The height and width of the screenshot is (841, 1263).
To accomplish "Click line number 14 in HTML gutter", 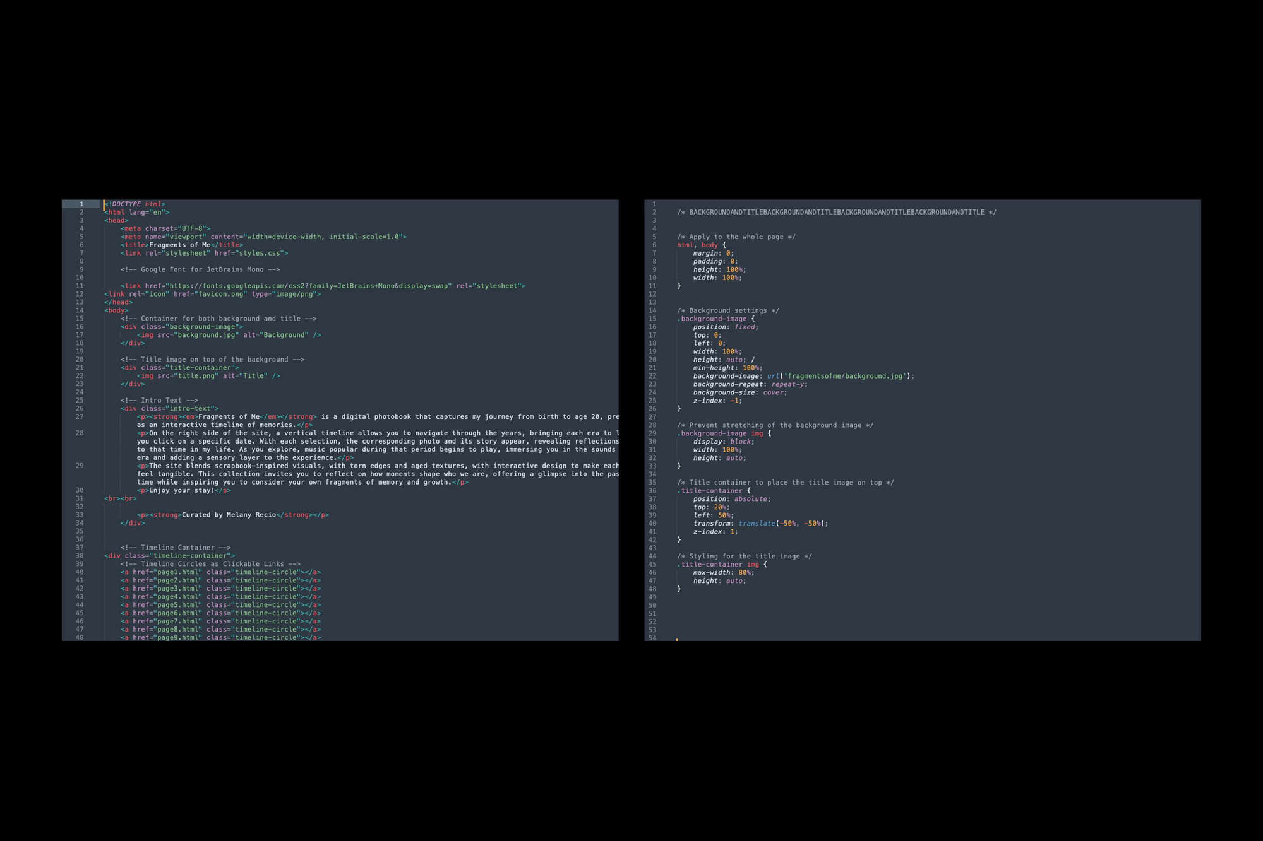I will pos(80,310).
